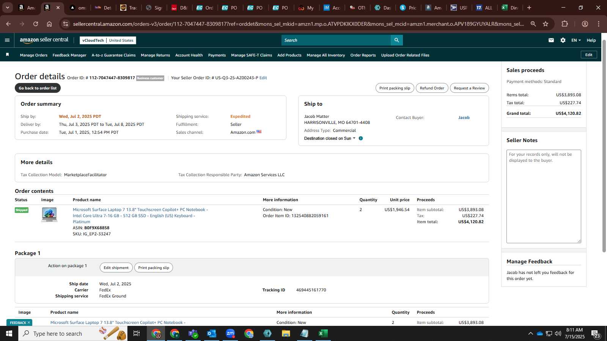Click in the Seller Notes text area

click(544, 196)
